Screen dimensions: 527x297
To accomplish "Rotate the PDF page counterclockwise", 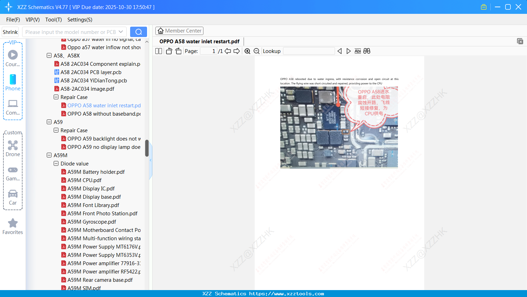I will coord(169,51).
